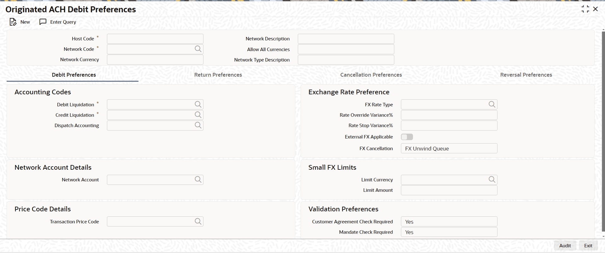This screenshot has width=605, height=253.
Task: Click the Limit Amount input field
Action: pos(449,190)
